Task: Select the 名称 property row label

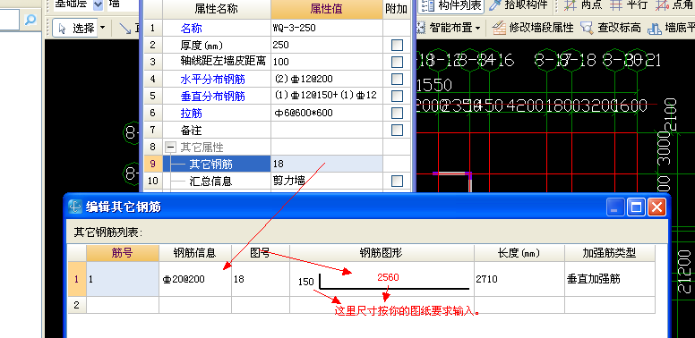Action: coord(192,29)
